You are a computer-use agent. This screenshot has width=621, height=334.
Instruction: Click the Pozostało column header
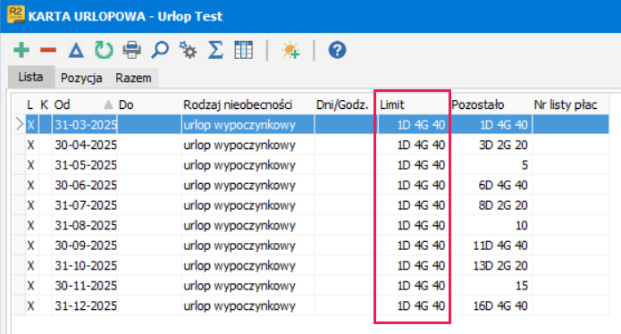coord(478,104)
